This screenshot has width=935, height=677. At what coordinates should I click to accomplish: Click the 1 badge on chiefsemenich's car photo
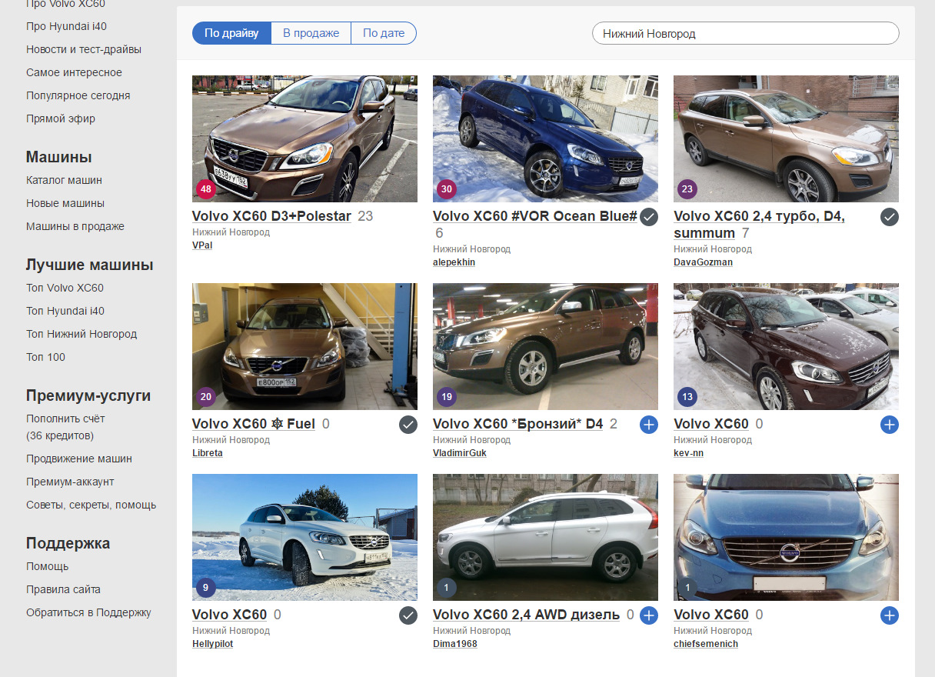pos(687,588)
